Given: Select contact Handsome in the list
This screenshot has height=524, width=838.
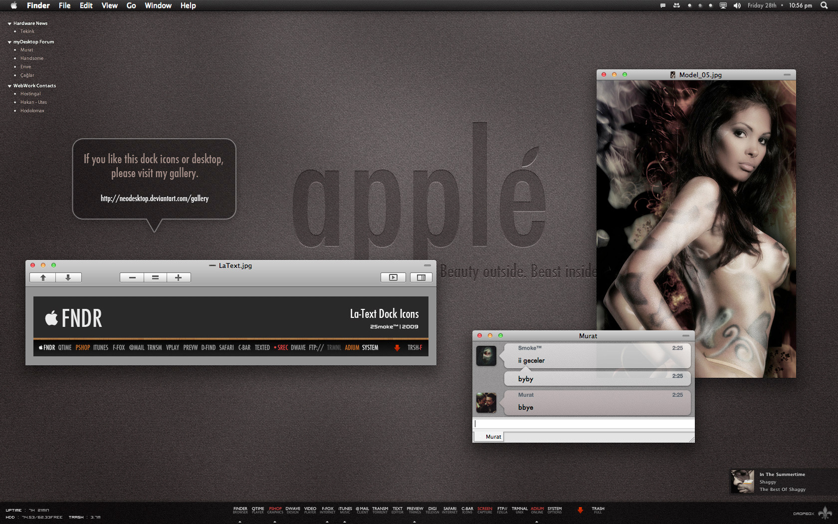Looking at the screenshot, I should pyautogui.click(x=32, y=58).
